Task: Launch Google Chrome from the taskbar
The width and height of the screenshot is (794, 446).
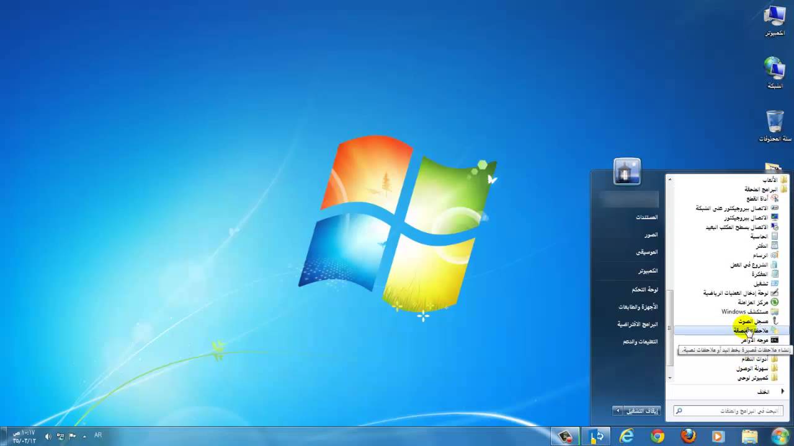Action: click(658, 436)
